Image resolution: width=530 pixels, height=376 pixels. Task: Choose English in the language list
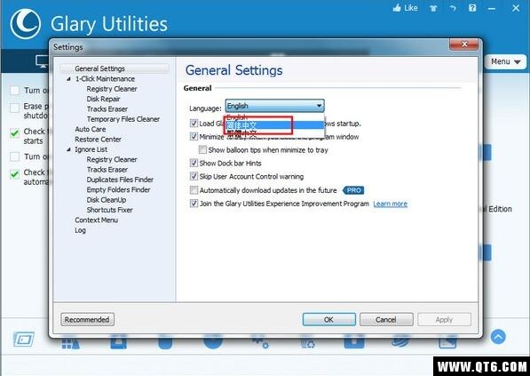point(274,117)
